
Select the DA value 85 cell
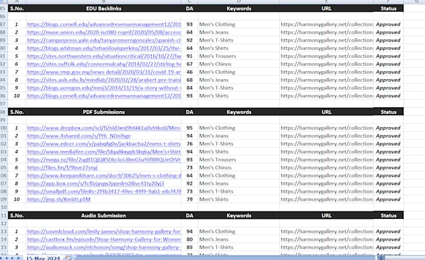[189, 248]
